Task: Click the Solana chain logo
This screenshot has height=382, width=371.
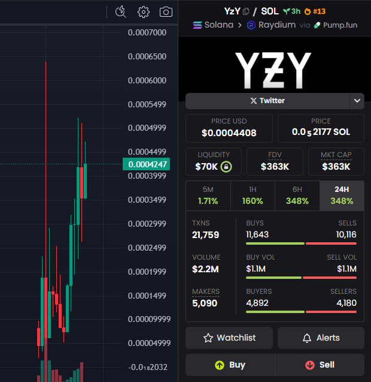Action: (x=197, y=25)
